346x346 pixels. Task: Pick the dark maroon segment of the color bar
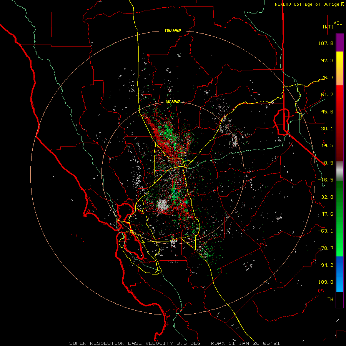(x=339, y=152)
